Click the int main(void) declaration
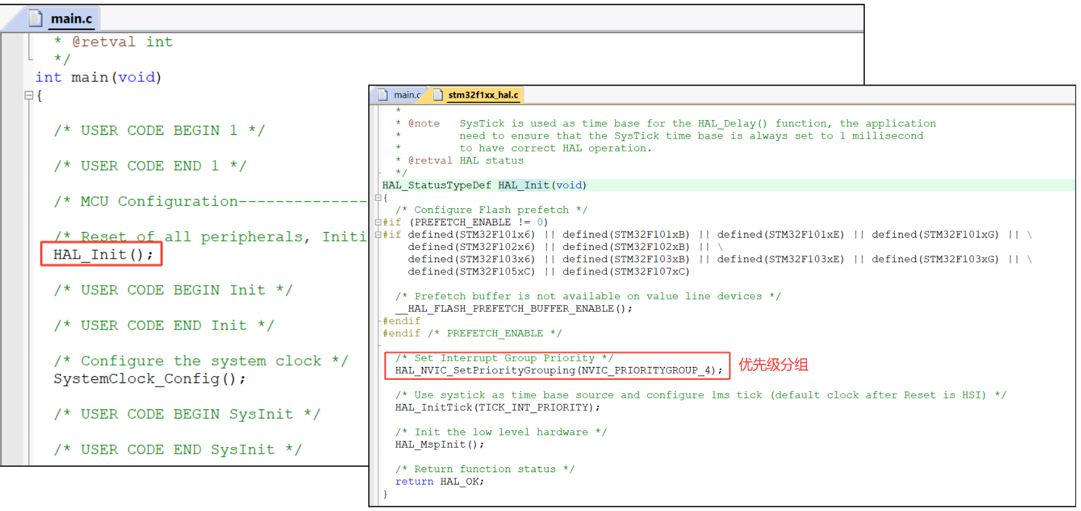 [99, 77]
